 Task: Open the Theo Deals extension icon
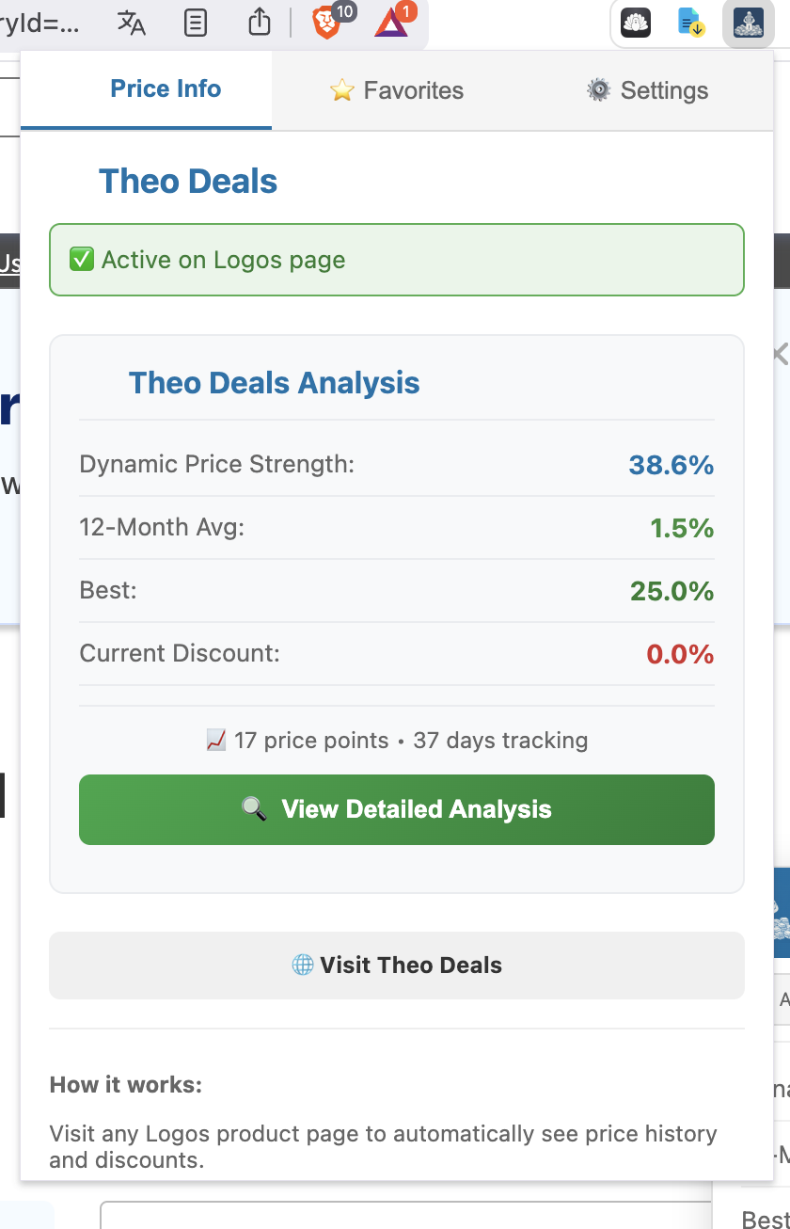tap(747, 23)
